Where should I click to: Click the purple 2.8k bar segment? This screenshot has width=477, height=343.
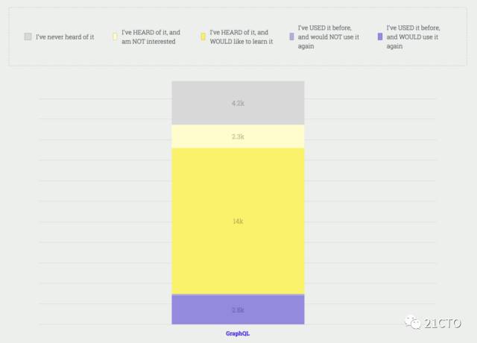(238, 309)
